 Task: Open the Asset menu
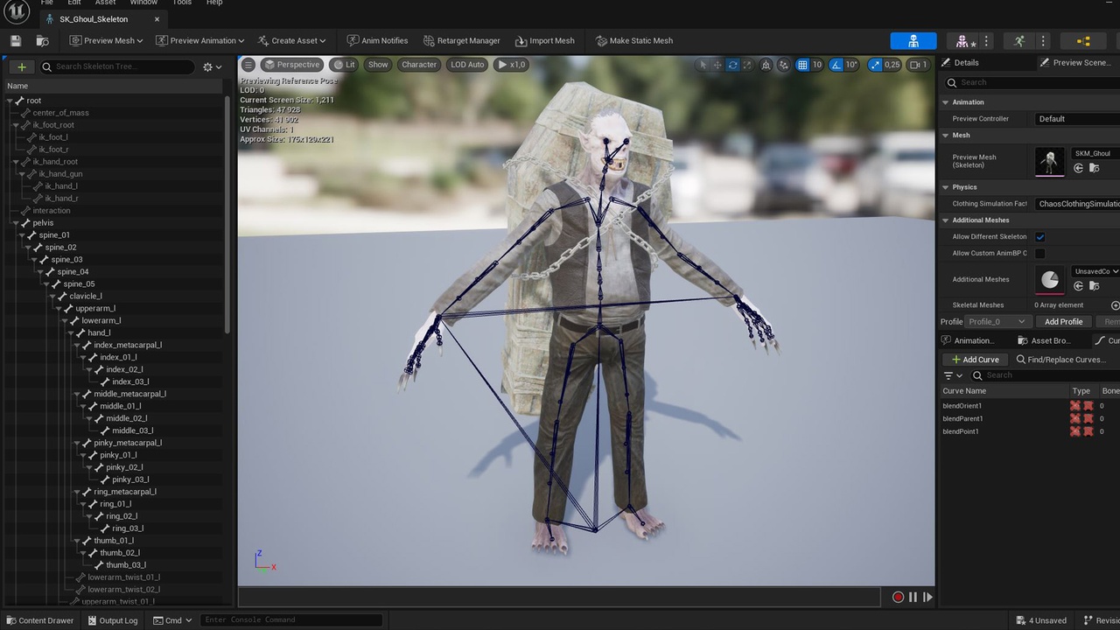(105, 3)
